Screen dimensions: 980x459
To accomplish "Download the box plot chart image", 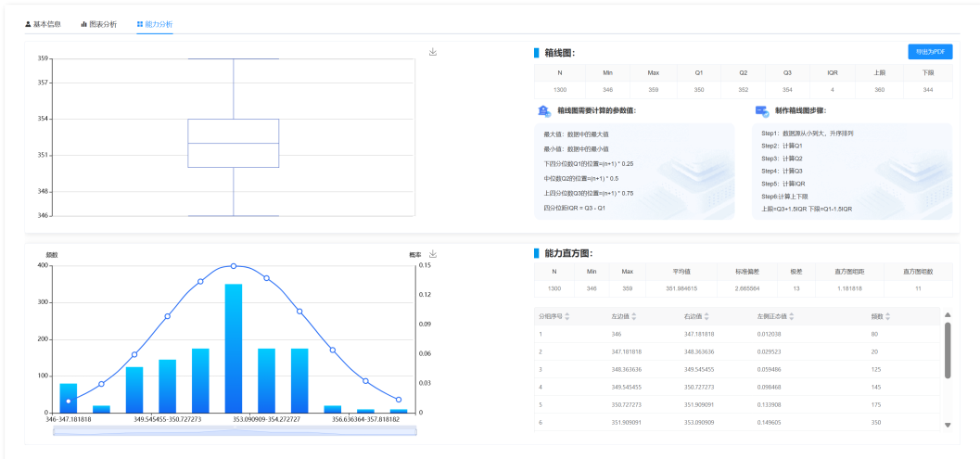I will [x=432, y=52].
